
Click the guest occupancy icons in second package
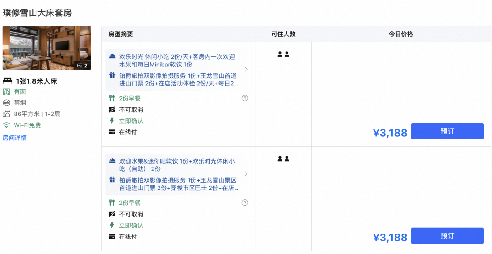(283, 159)
